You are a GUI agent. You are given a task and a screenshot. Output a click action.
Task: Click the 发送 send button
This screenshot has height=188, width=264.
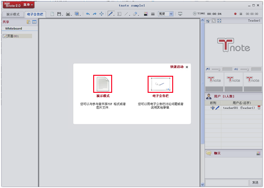[255, 182]
